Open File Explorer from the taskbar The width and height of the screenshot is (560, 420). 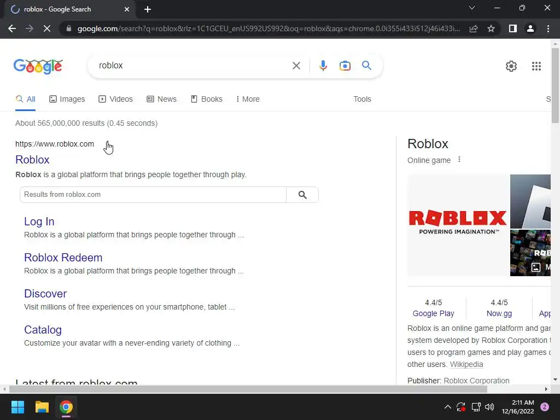coord(42,407)
